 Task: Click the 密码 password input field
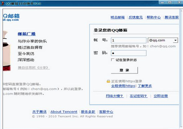(128, 53)
